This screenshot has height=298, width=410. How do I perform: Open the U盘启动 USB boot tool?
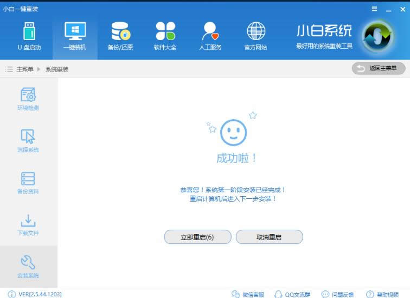[x=29, y=36]
